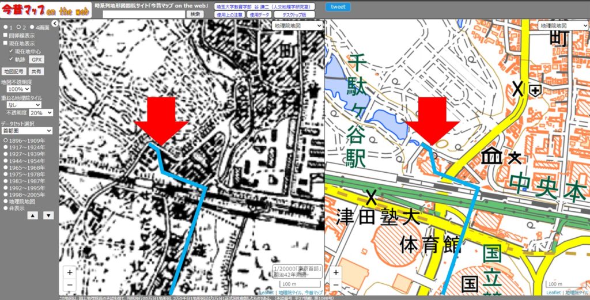
Task: Click the tweet button
Action: pyautogui.click(x=339, y=7)
